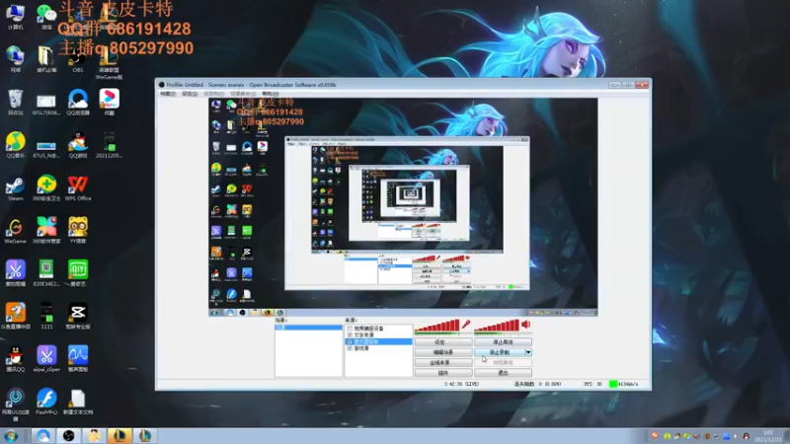Viewport: 790px width, 444px height.
Task: Launch QQ音乐 from the desktop
Action: [x=15, y=144]
